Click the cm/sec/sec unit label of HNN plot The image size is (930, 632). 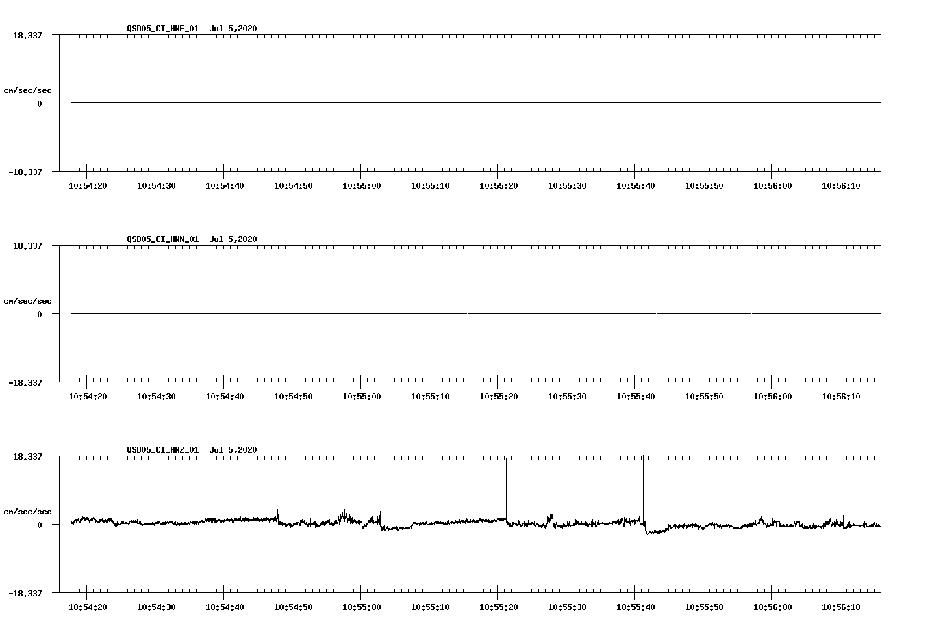tap(27, 302)
